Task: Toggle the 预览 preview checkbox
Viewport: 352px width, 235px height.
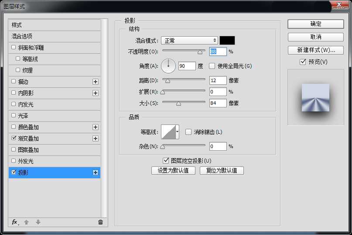Action: (x=303, y=62)
